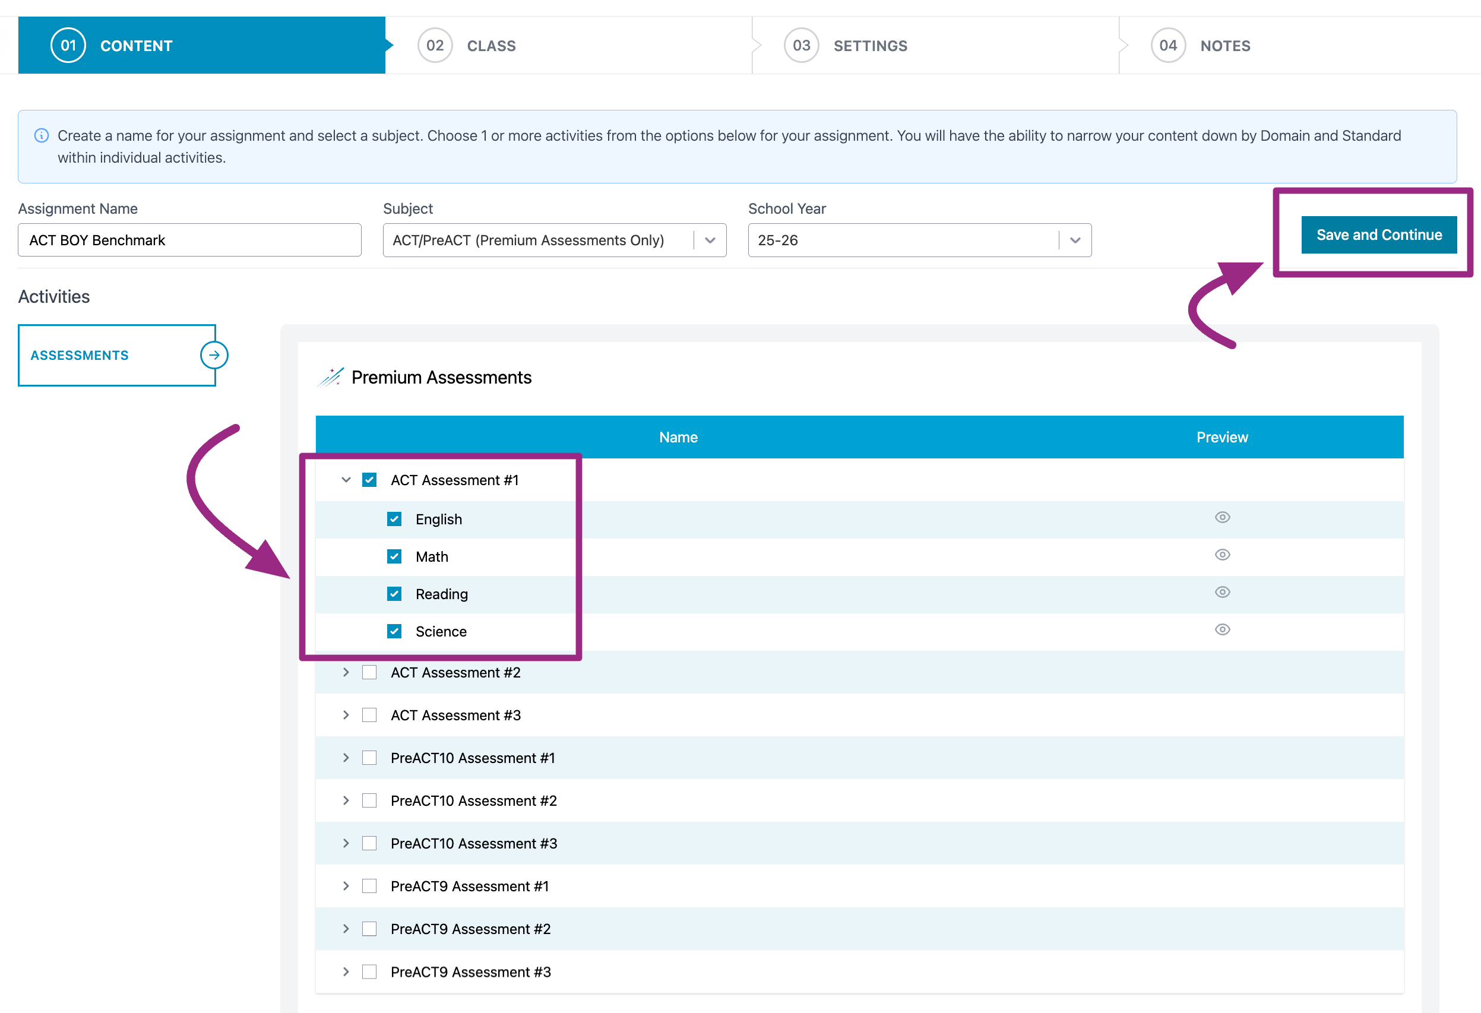The width and height of the screenshot is (1481, 1013).
Task: Check PreACT9 Assessment #3 checkbox
Action: click(369, 971)
